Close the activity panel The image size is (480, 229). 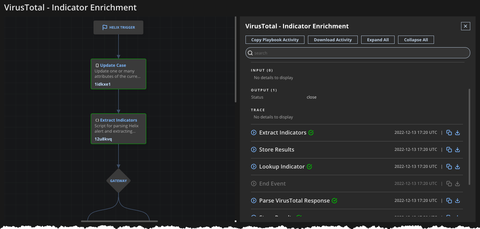466,26
